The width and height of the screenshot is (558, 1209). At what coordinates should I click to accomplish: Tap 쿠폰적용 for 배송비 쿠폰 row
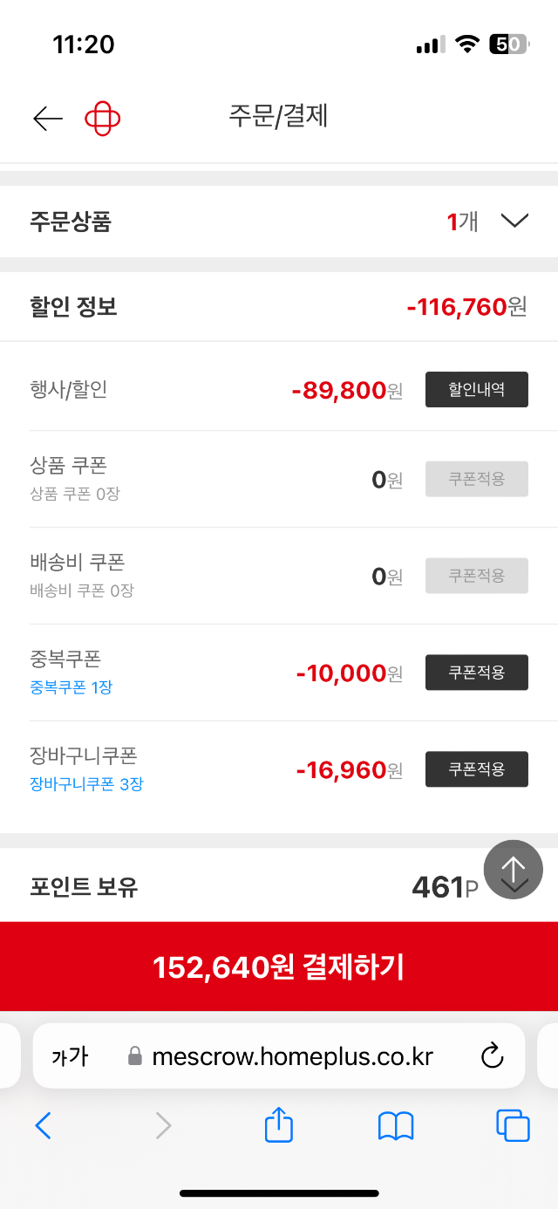point(476,576)
